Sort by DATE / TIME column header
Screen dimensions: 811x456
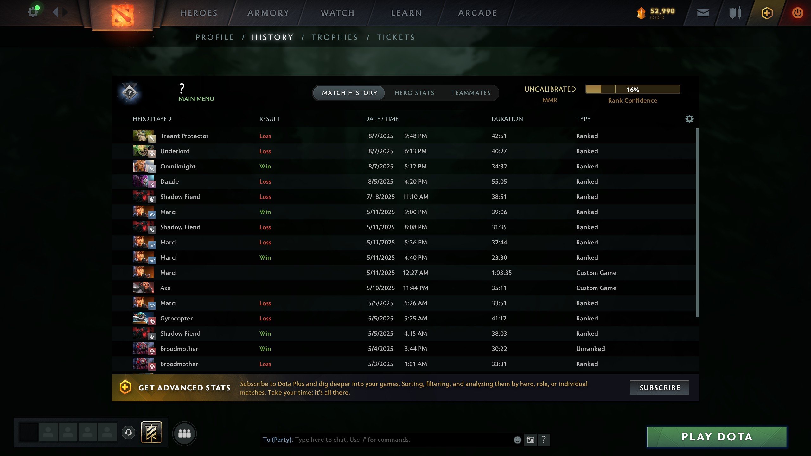381,119
